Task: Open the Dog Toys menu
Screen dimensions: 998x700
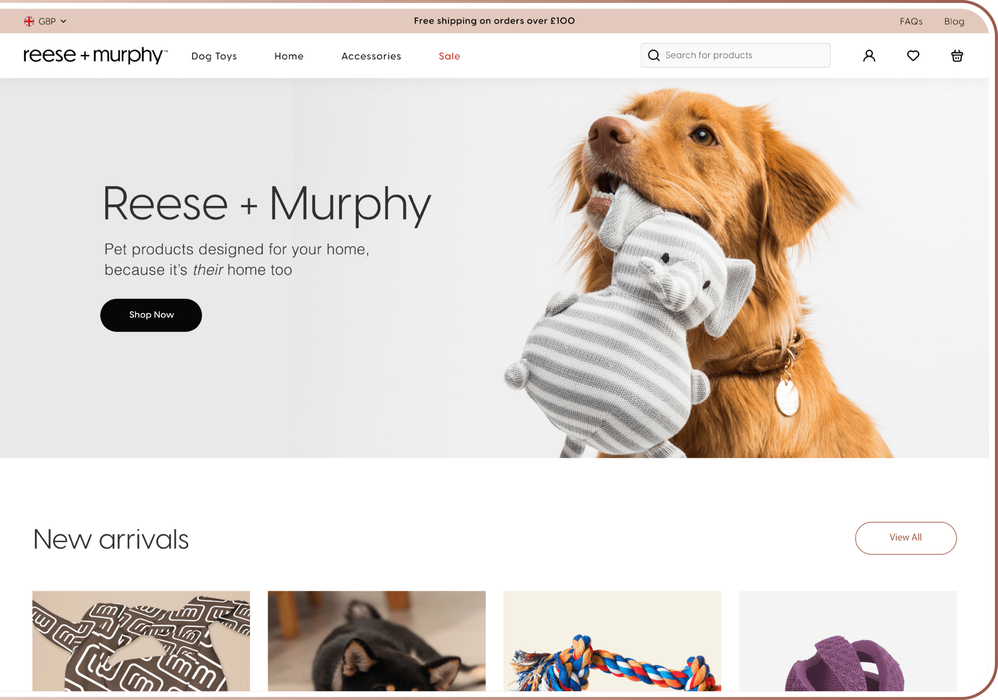Action: coord(214,56)
